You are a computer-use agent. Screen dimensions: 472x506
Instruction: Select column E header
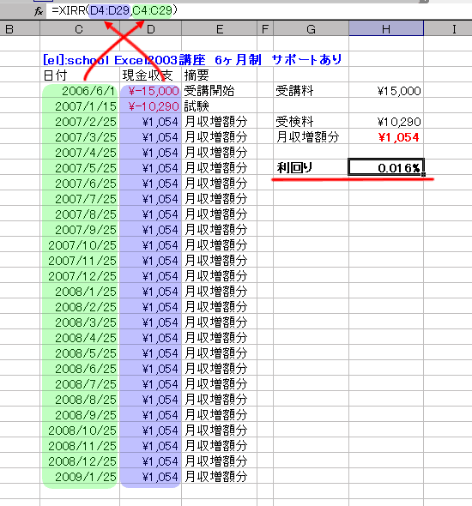[x=219, y=29]
